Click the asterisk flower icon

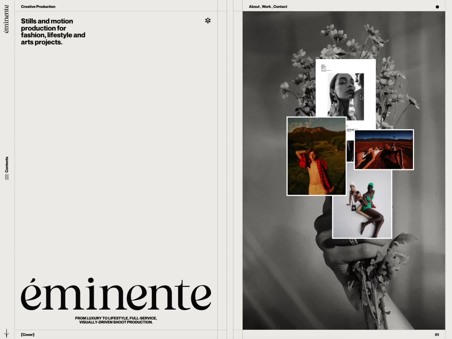[208, 21]
